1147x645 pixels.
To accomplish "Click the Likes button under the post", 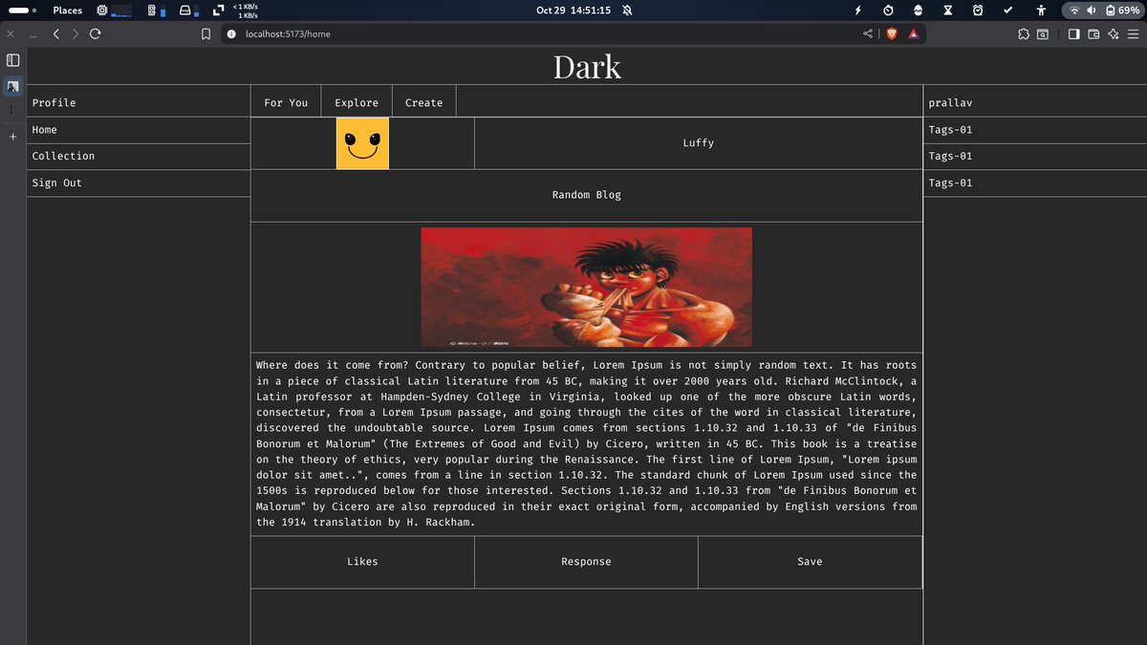I will (362, 562).
